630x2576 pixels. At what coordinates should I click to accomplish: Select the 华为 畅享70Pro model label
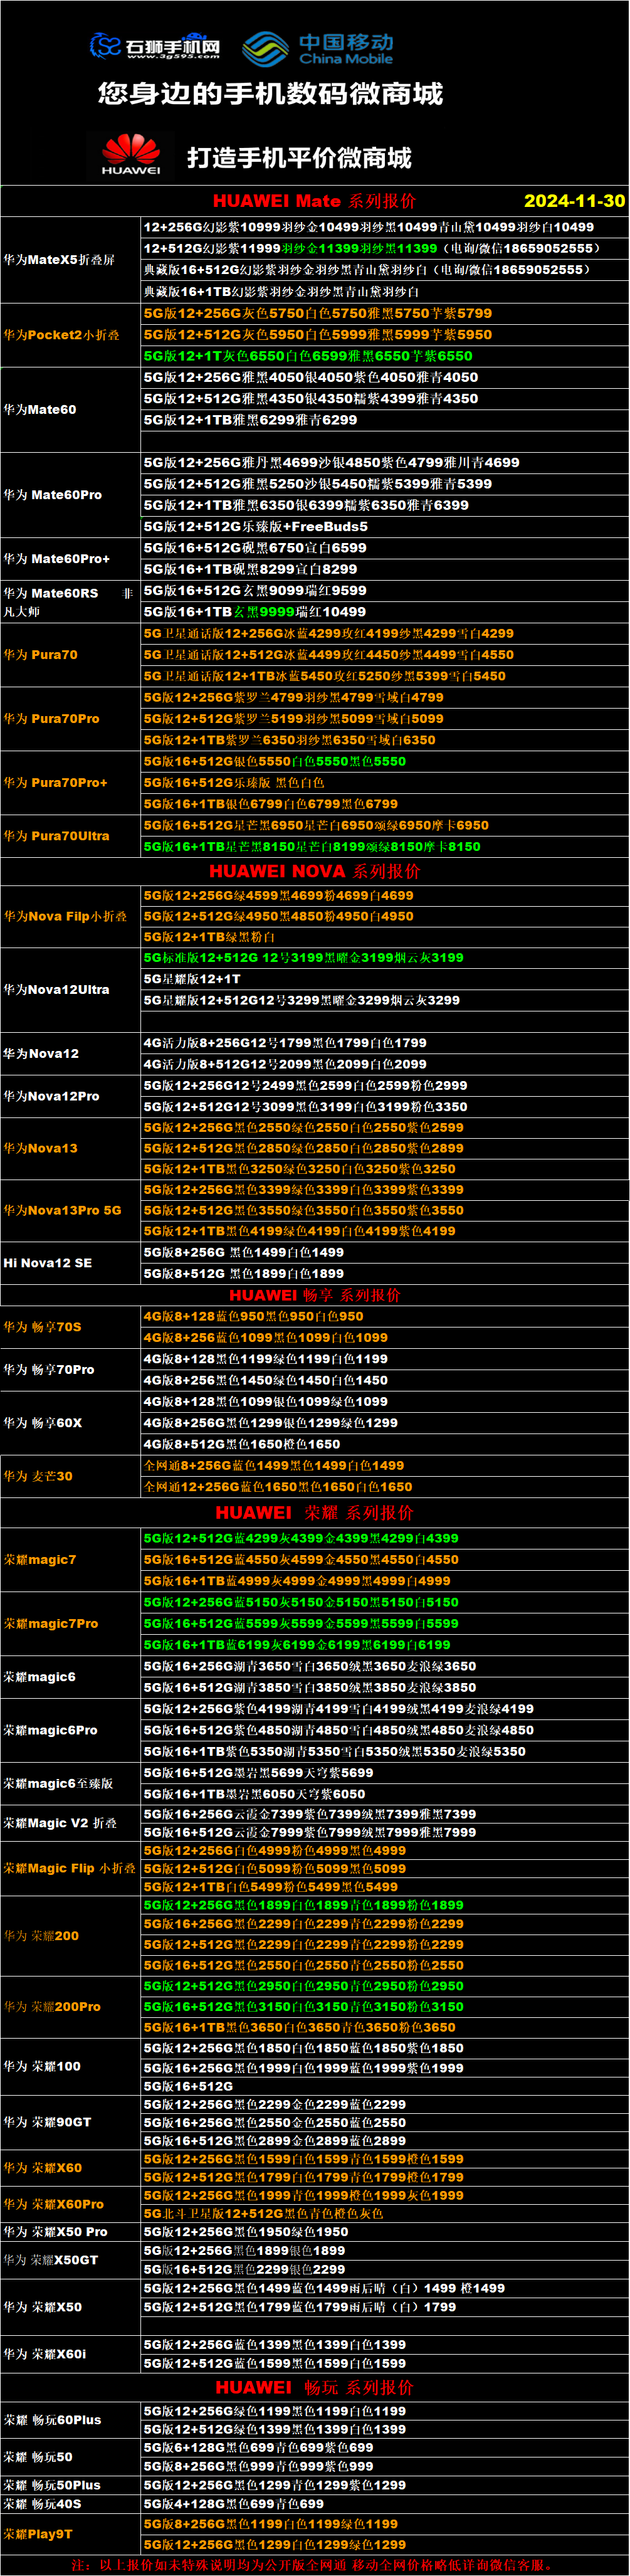[49, 1370]
